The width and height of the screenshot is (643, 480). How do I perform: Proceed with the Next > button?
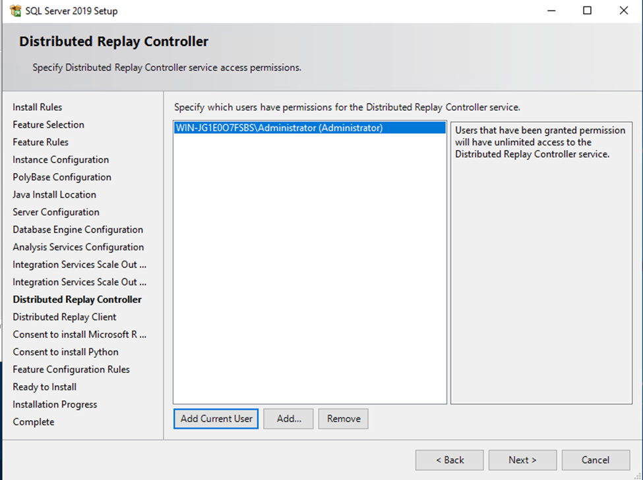522,460
